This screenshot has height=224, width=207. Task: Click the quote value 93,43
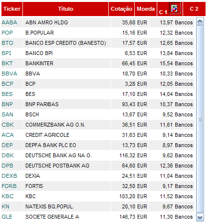click(x=128, y=104)
